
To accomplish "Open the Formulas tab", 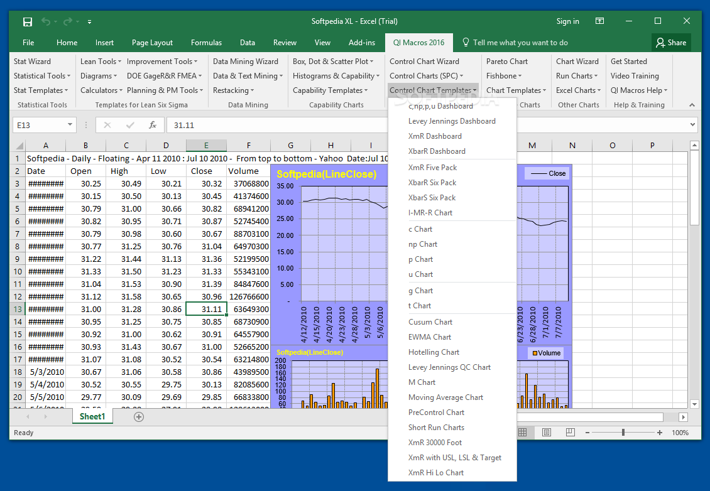I will (x=207, y=43).
